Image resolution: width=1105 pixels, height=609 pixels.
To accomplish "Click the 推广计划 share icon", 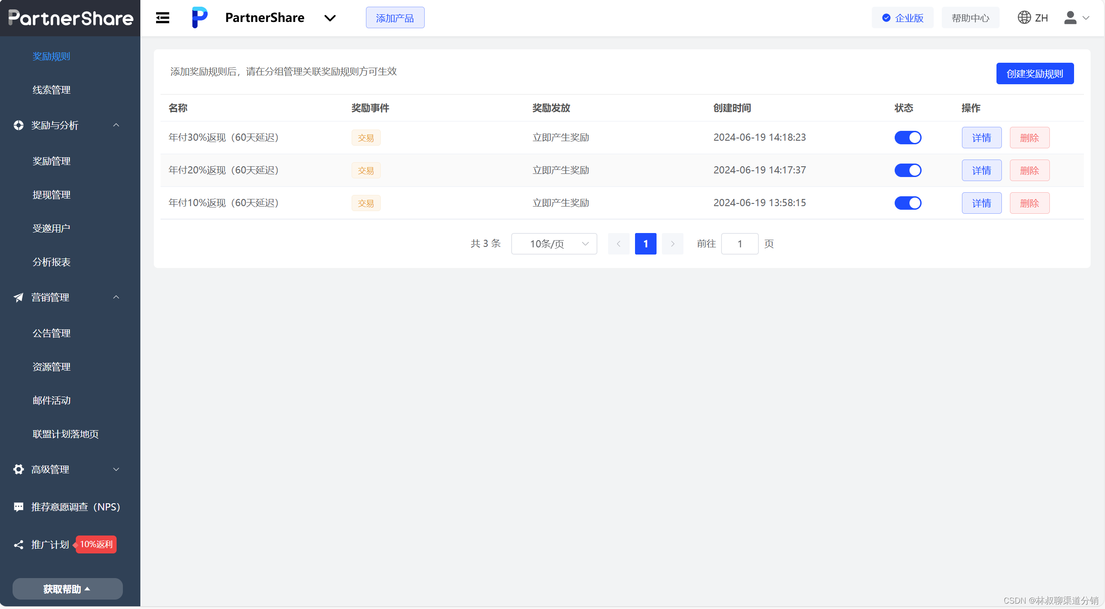I will (x=18, y=544).
